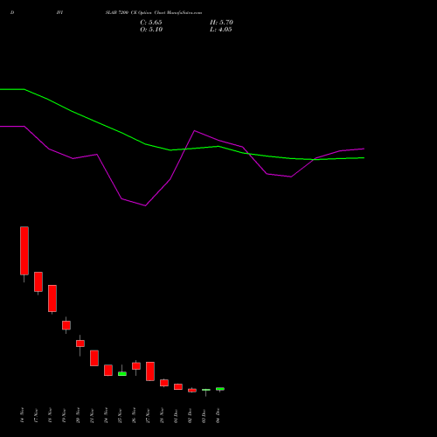Click the 03 Dec date label
Viewport: 437px width, 437px height.
(204, 415)
